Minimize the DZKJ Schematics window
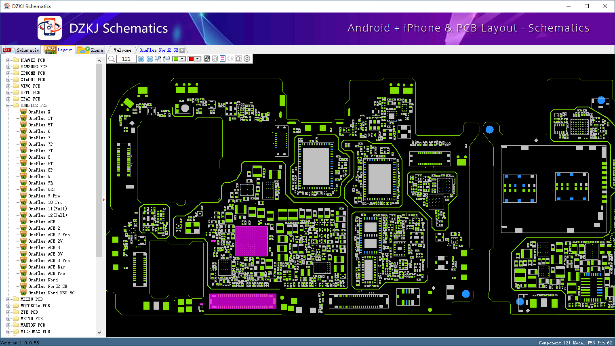Screen dimensions: 615x346 [x=569, y=6]
